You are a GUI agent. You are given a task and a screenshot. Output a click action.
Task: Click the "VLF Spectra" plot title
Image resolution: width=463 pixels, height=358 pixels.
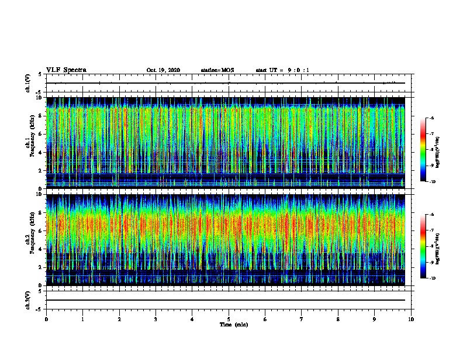66,70
